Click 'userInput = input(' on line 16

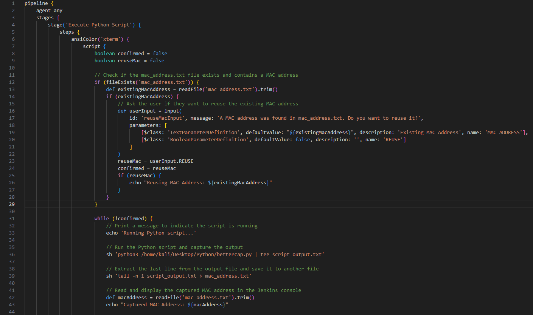click(x=155, y=111)
